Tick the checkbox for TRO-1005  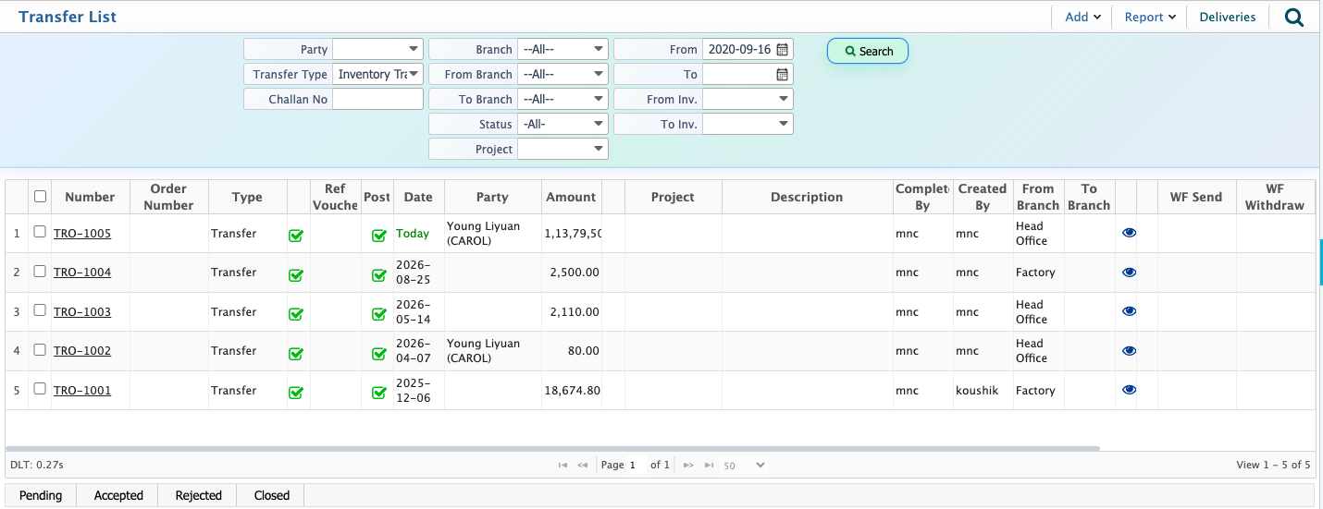pyautogui.click(x=40, y=232)
